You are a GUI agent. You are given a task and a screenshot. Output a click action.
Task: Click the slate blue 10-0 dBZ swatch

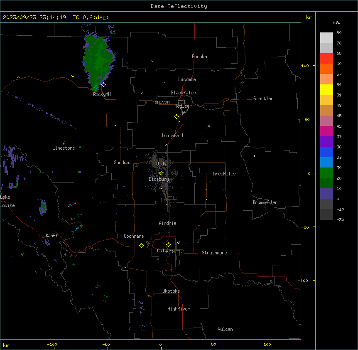pos(326,194)
